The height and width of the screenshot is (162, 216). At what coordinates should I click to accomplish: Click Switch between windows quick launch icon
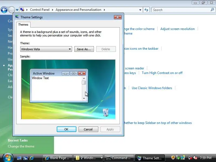click(x=25, y=158)
